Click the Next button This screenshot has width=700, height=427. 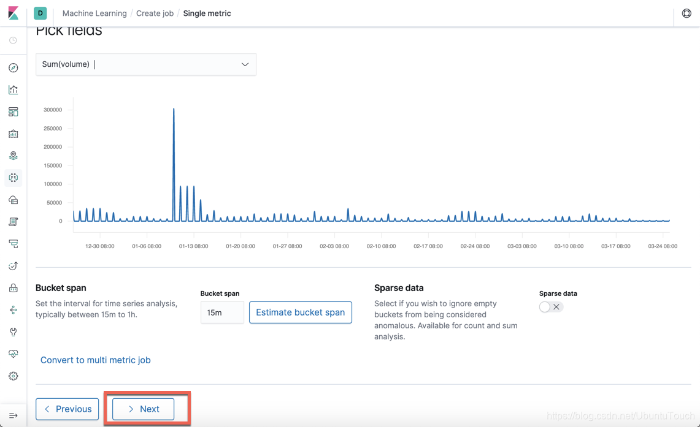click(144, 409)
